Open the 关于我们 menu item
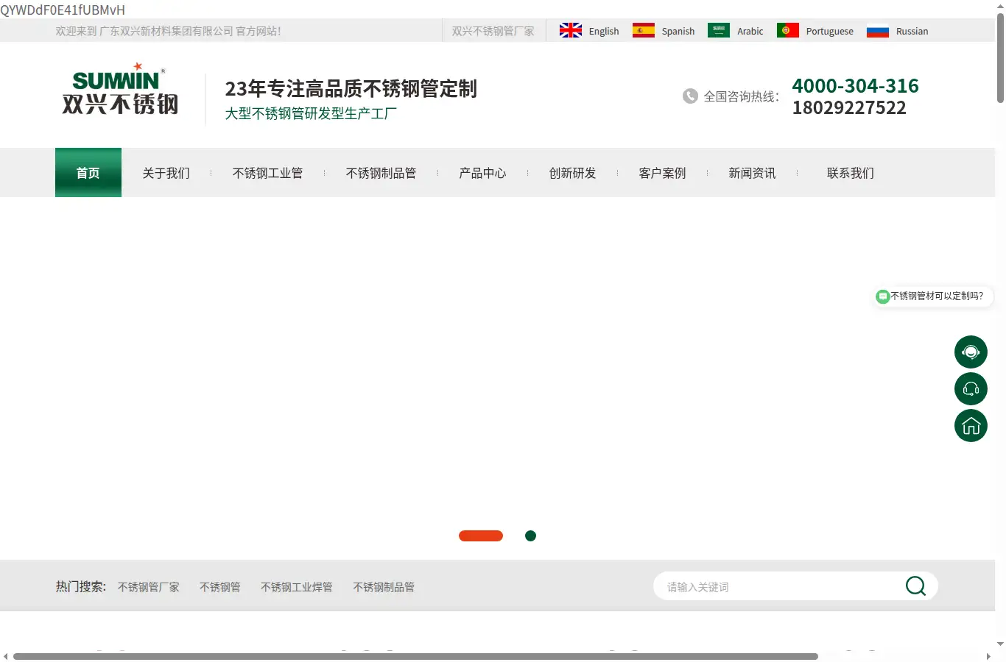The width and height of the screenshot is (1006, 662). pyautogui.click(x=166, y=173)
